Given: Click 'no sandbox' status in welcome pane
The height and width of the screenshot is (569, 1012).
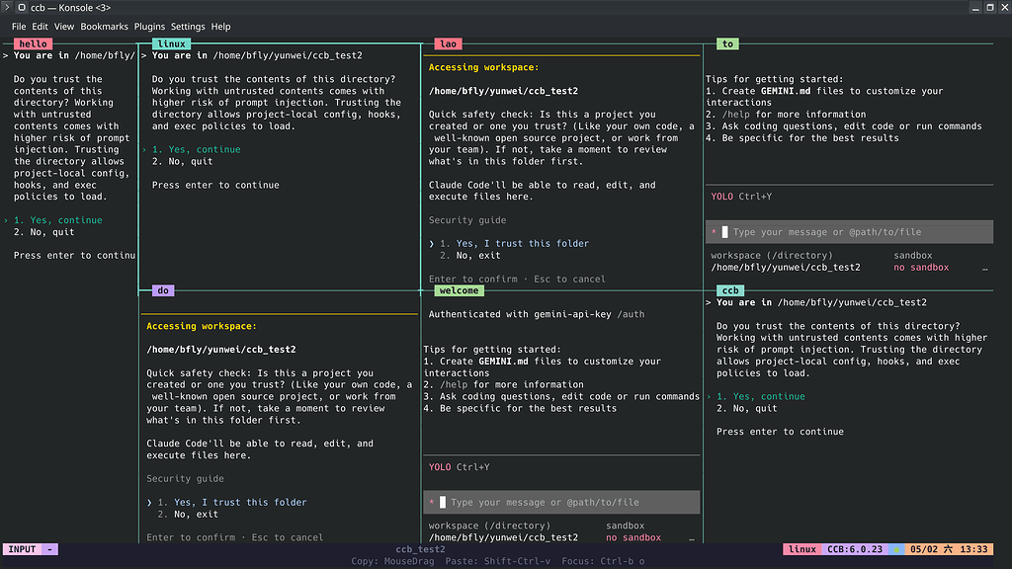Looking at the screenshot, I should tap(633, 537).
